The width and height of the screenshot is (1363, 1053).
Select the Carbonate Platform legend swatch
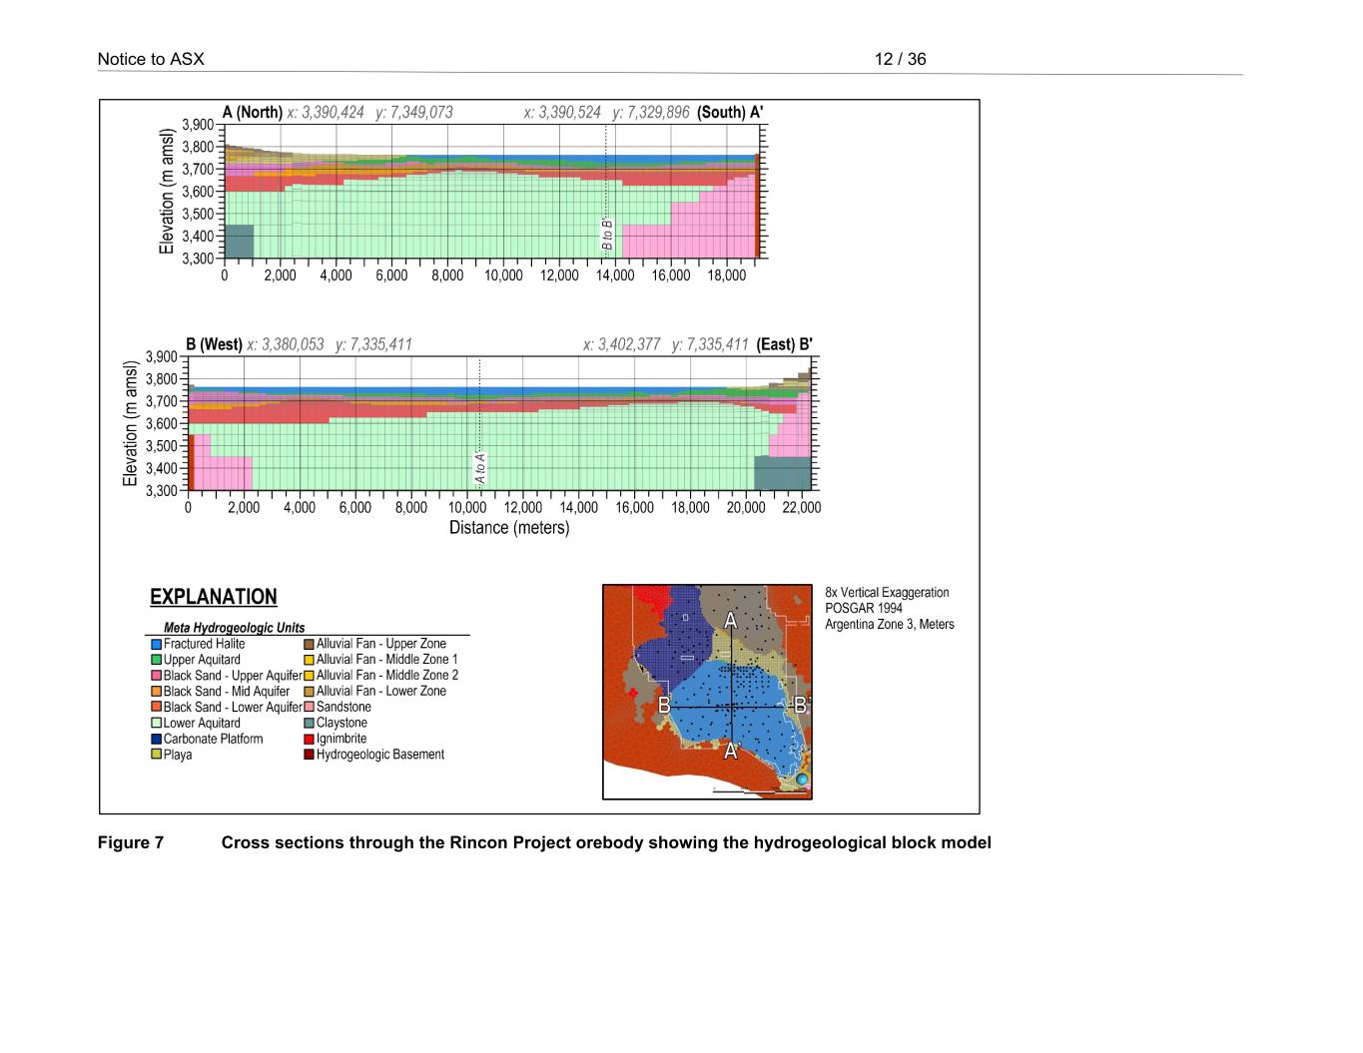tap(157, 740)
